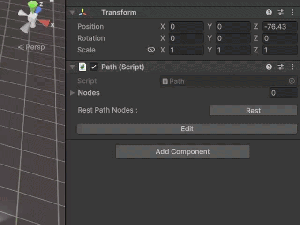Click the Scale label
Screen dimensions: 300x225
coord(86,50)
